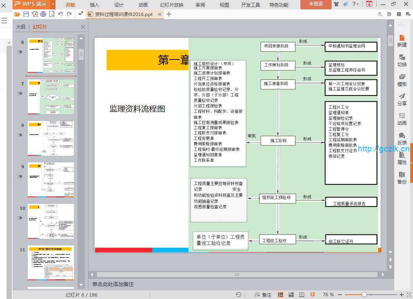413x299 pixels.
Task: Open the 模板 templates sidebar icon
Action: click(x=402, y=79)
